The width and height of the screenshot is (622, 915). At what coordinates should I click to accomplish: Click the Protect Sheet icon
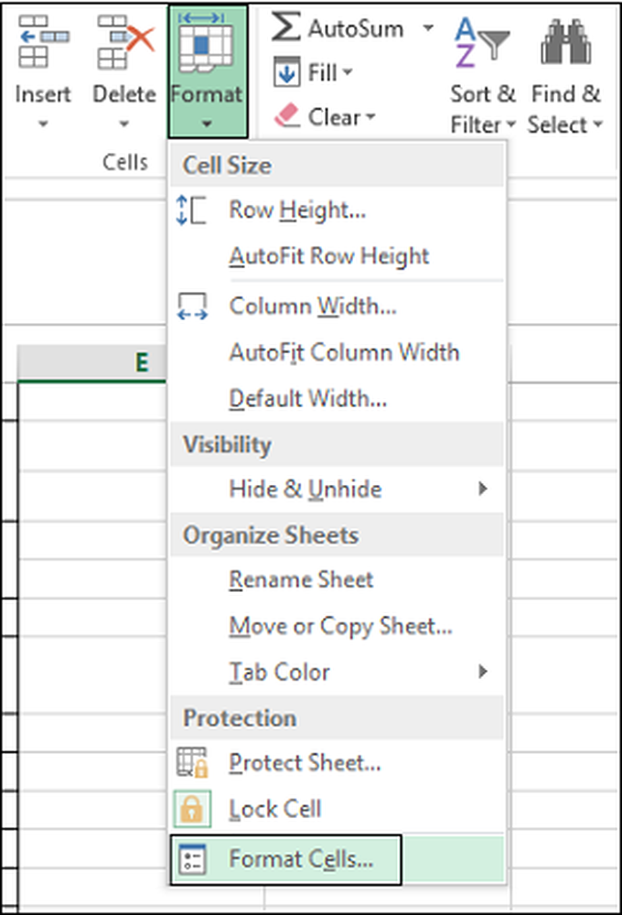(193, 762)
